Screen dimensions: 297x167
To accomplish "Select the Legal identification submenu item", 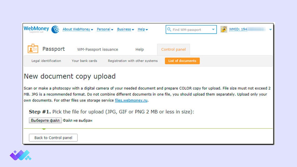I will [46, 61].
